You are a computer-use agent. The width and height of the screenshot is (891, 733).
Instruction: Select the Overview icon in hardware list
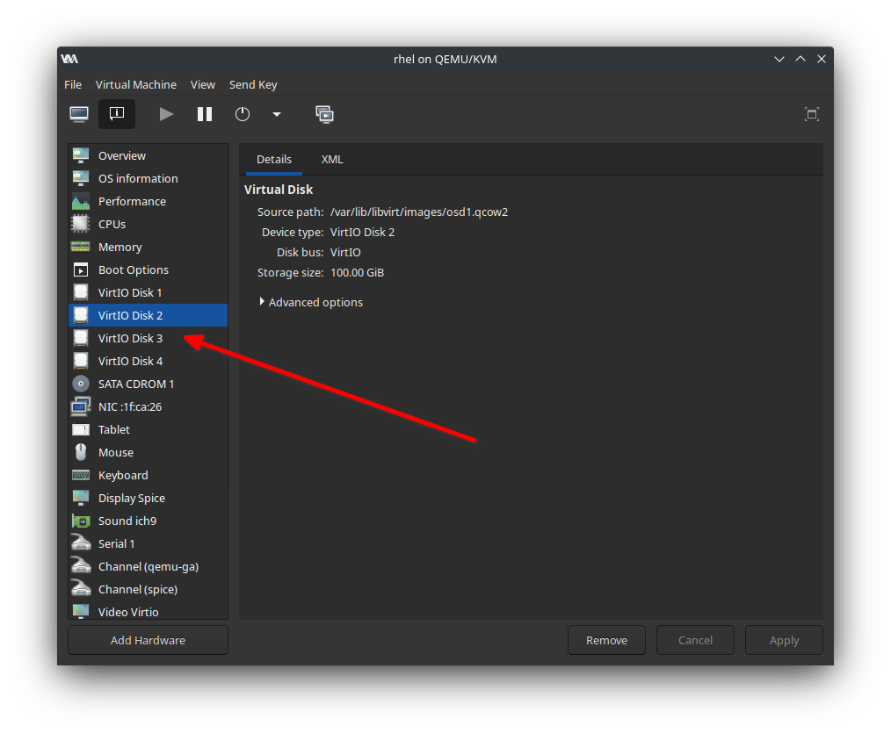click(x=81, y=155)
